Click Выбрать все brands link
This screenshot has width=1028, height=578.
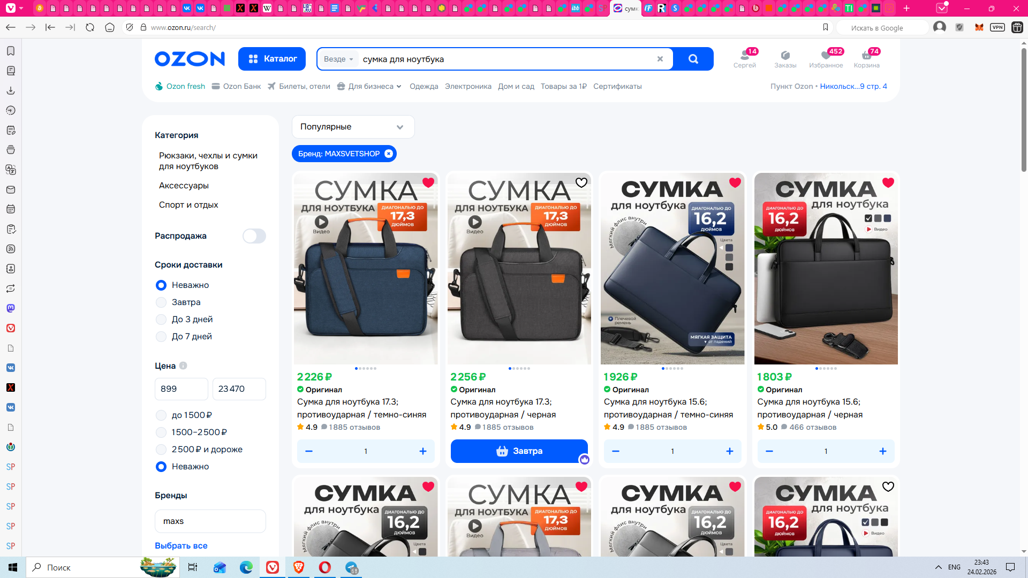[x=181, y=545]
